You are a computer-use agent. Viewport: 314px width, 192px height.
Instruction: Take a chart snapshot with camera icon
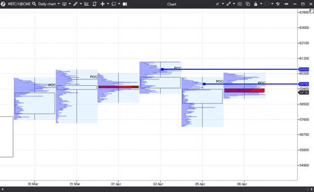[x=240, y=4]
